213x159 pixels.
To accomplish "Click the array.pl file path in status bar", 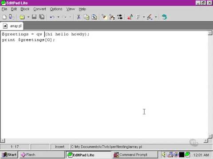I will click(106, 147).
